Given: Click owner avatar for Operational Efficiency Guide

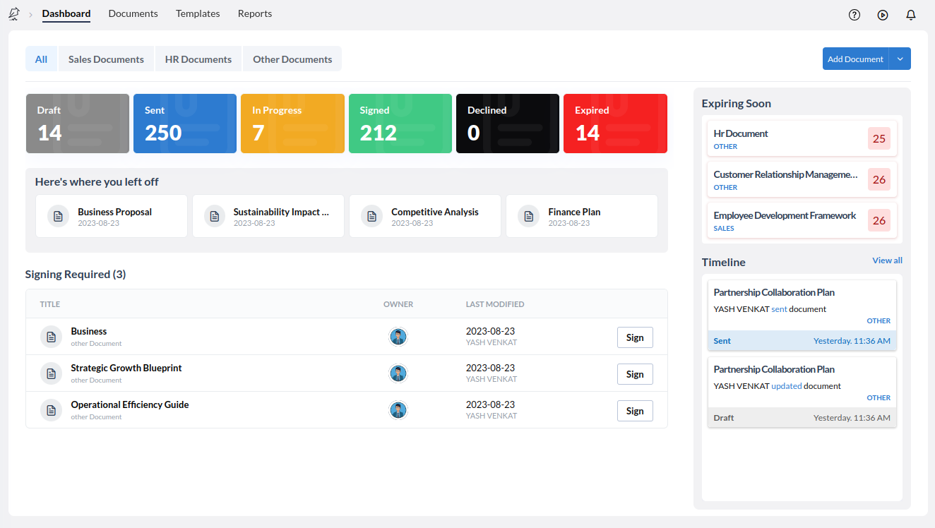Looking at the screenshot, I should 398,410.
